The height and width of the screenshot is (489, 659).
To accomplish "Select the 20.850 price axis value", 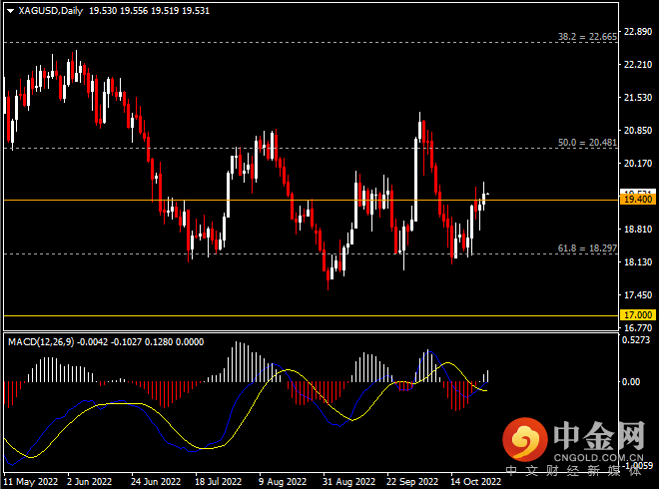I will click(638, 130).
